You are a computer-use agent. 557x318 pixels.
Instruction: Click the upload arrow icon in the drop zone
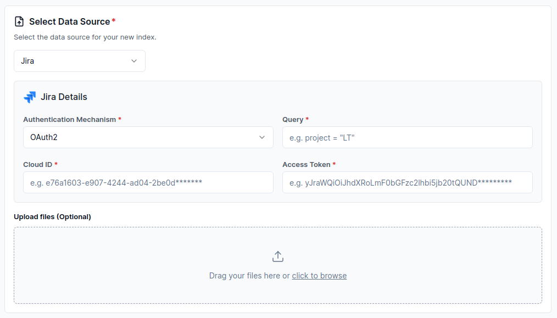click(277, 256)
